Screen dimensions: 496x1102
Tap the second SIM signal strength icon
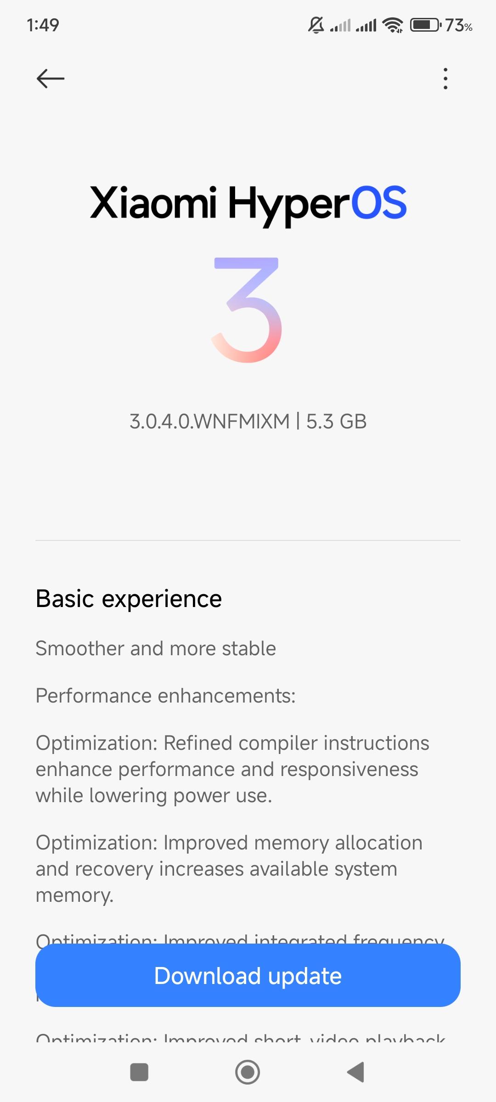click(366, 25)
